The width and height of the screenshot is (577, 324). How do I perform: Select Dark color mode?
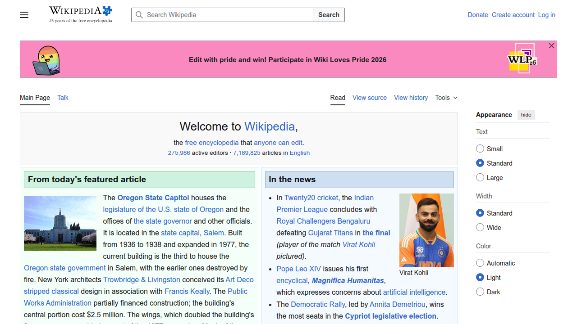click(x=480, y=292)
